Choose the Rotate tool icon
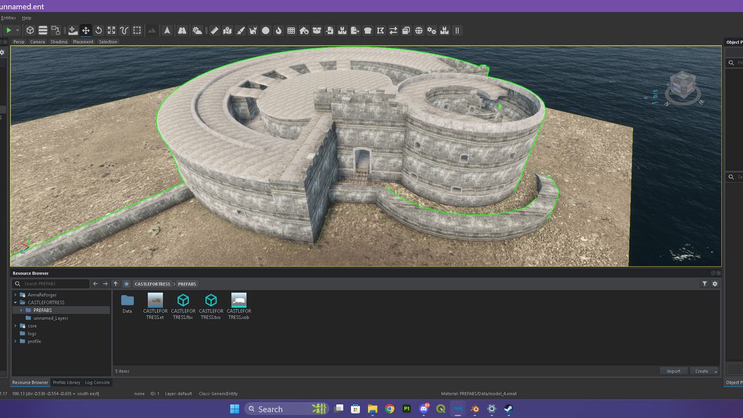This screenshot has height=418, width=743. point(99,30)
